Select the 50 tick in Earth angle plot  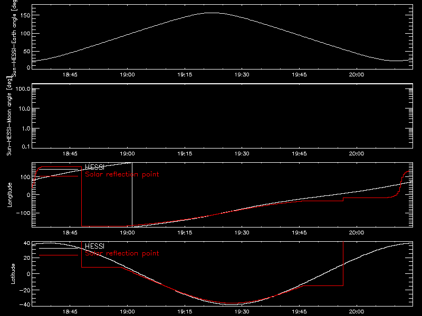click(27, 51)
